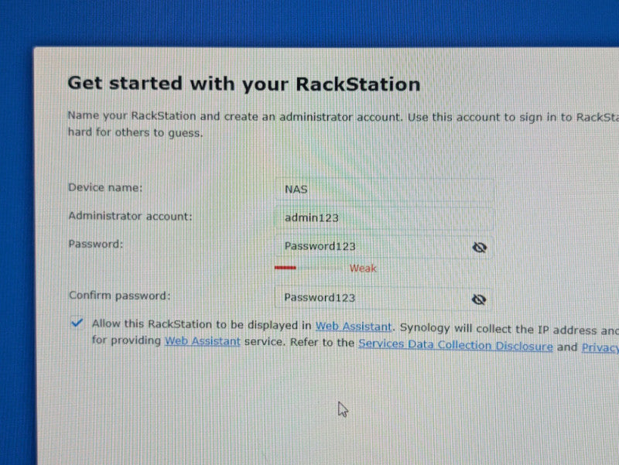Click the 'Device name:' label
Screen dimensions: 619x465
[x=105, y=187]
